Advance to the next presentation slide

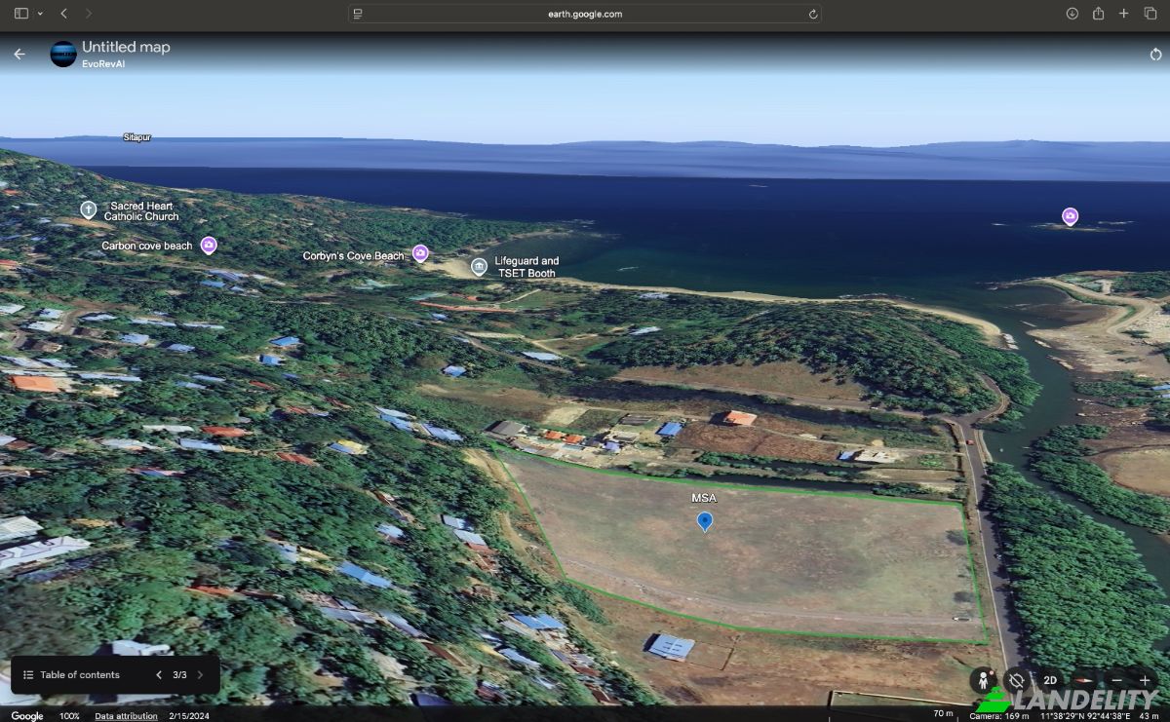(x=201, y=674)
